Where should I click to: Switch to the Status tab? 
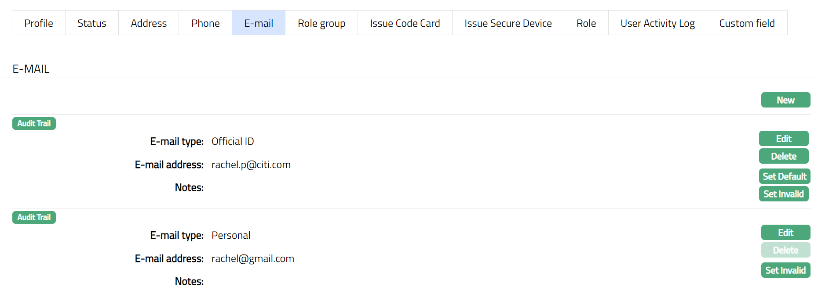92,23
